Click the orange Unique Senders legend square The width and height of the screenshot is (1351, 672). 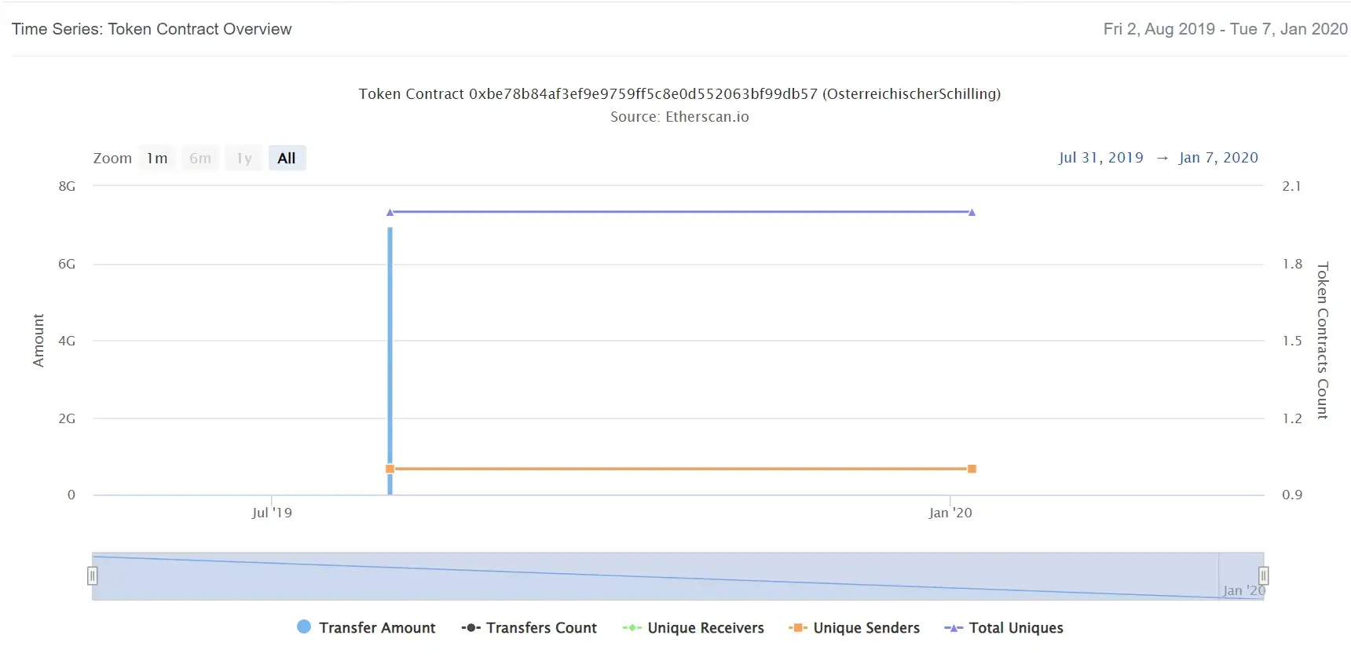tap(798, 628)
